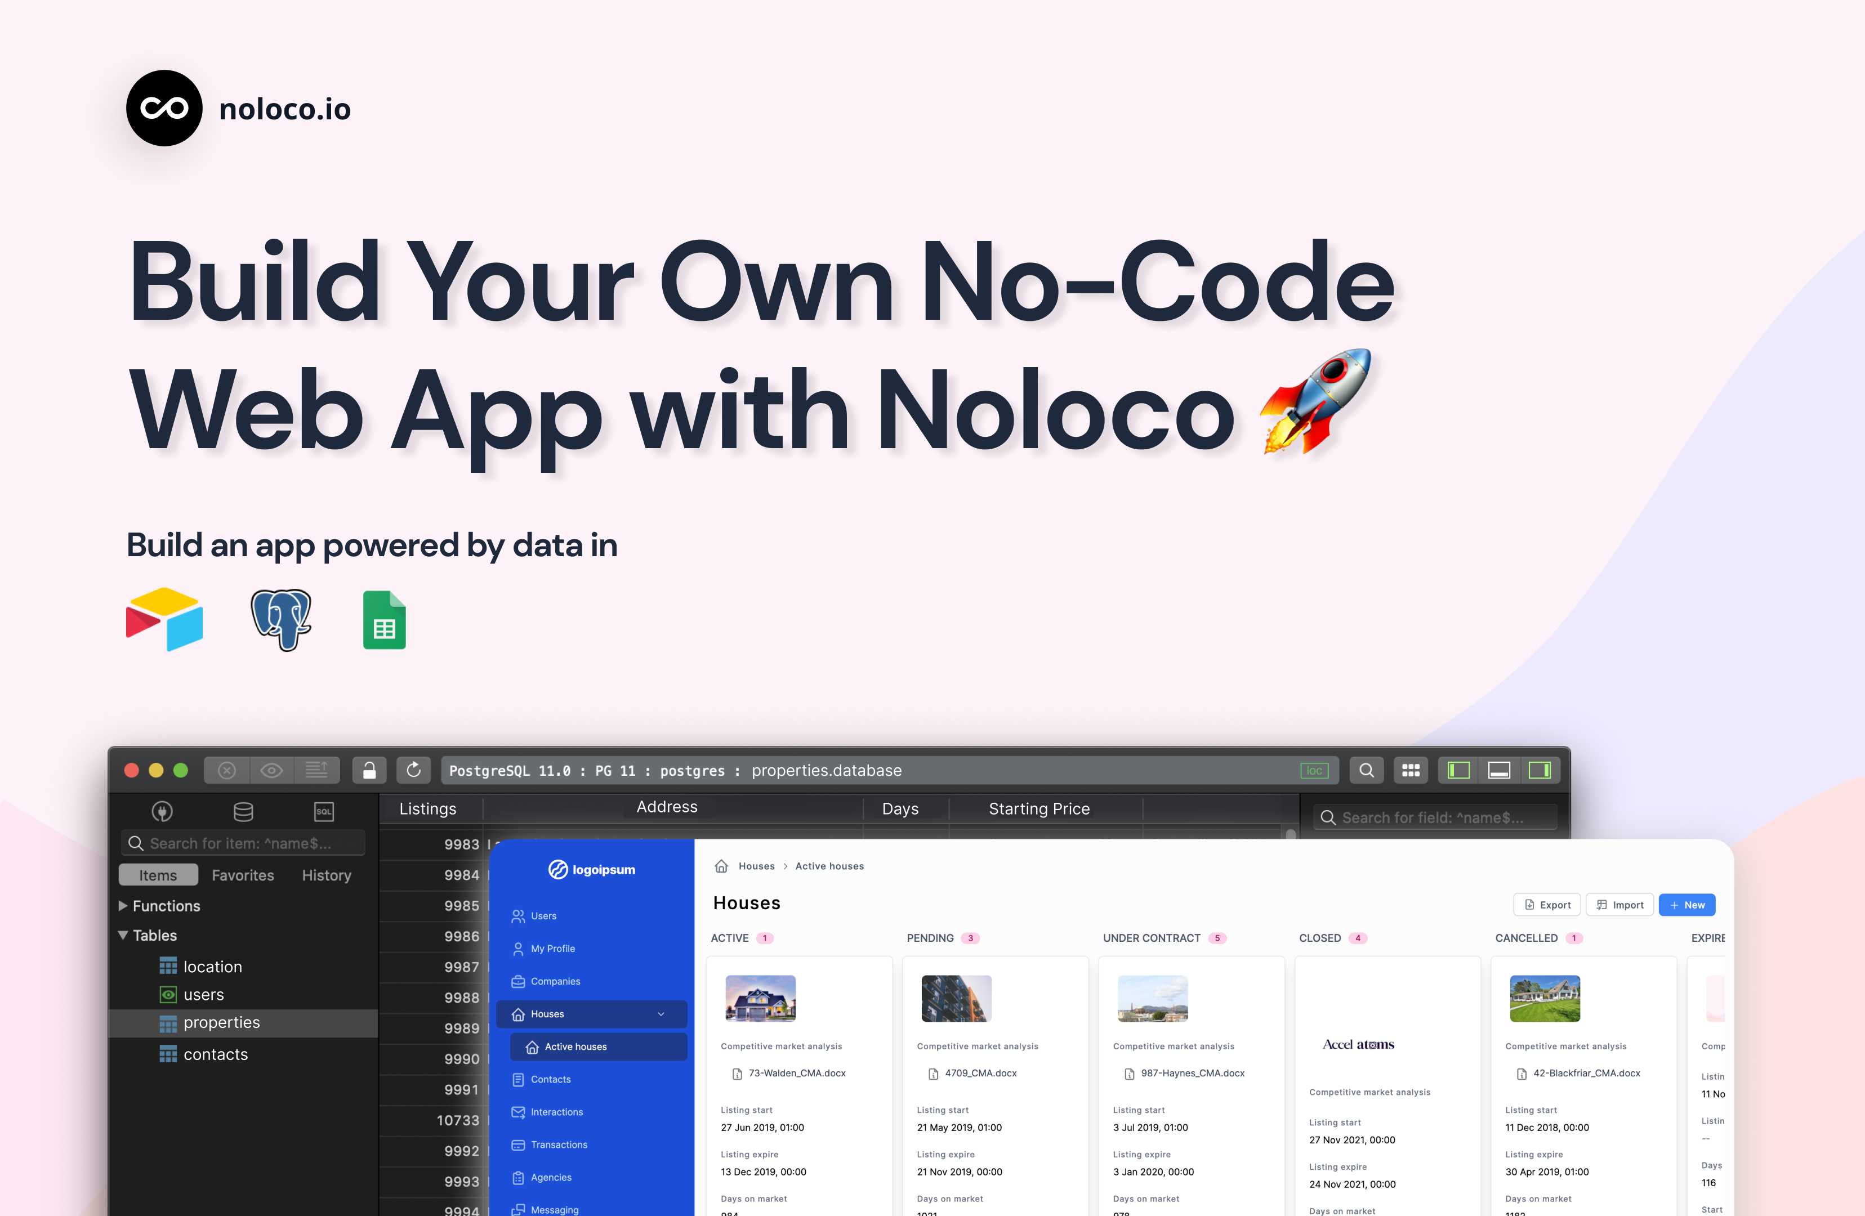Switch to the History tab
This screenshot has height=1216, width=1865.
coord(326,874)
